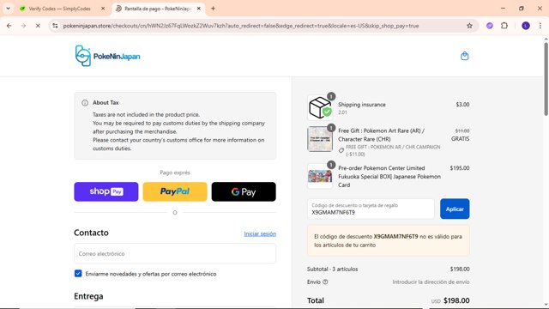This screenshot has width=549, height=309.
Task: Bookmark this page with the star icon
Action: (x=469, y=26)
